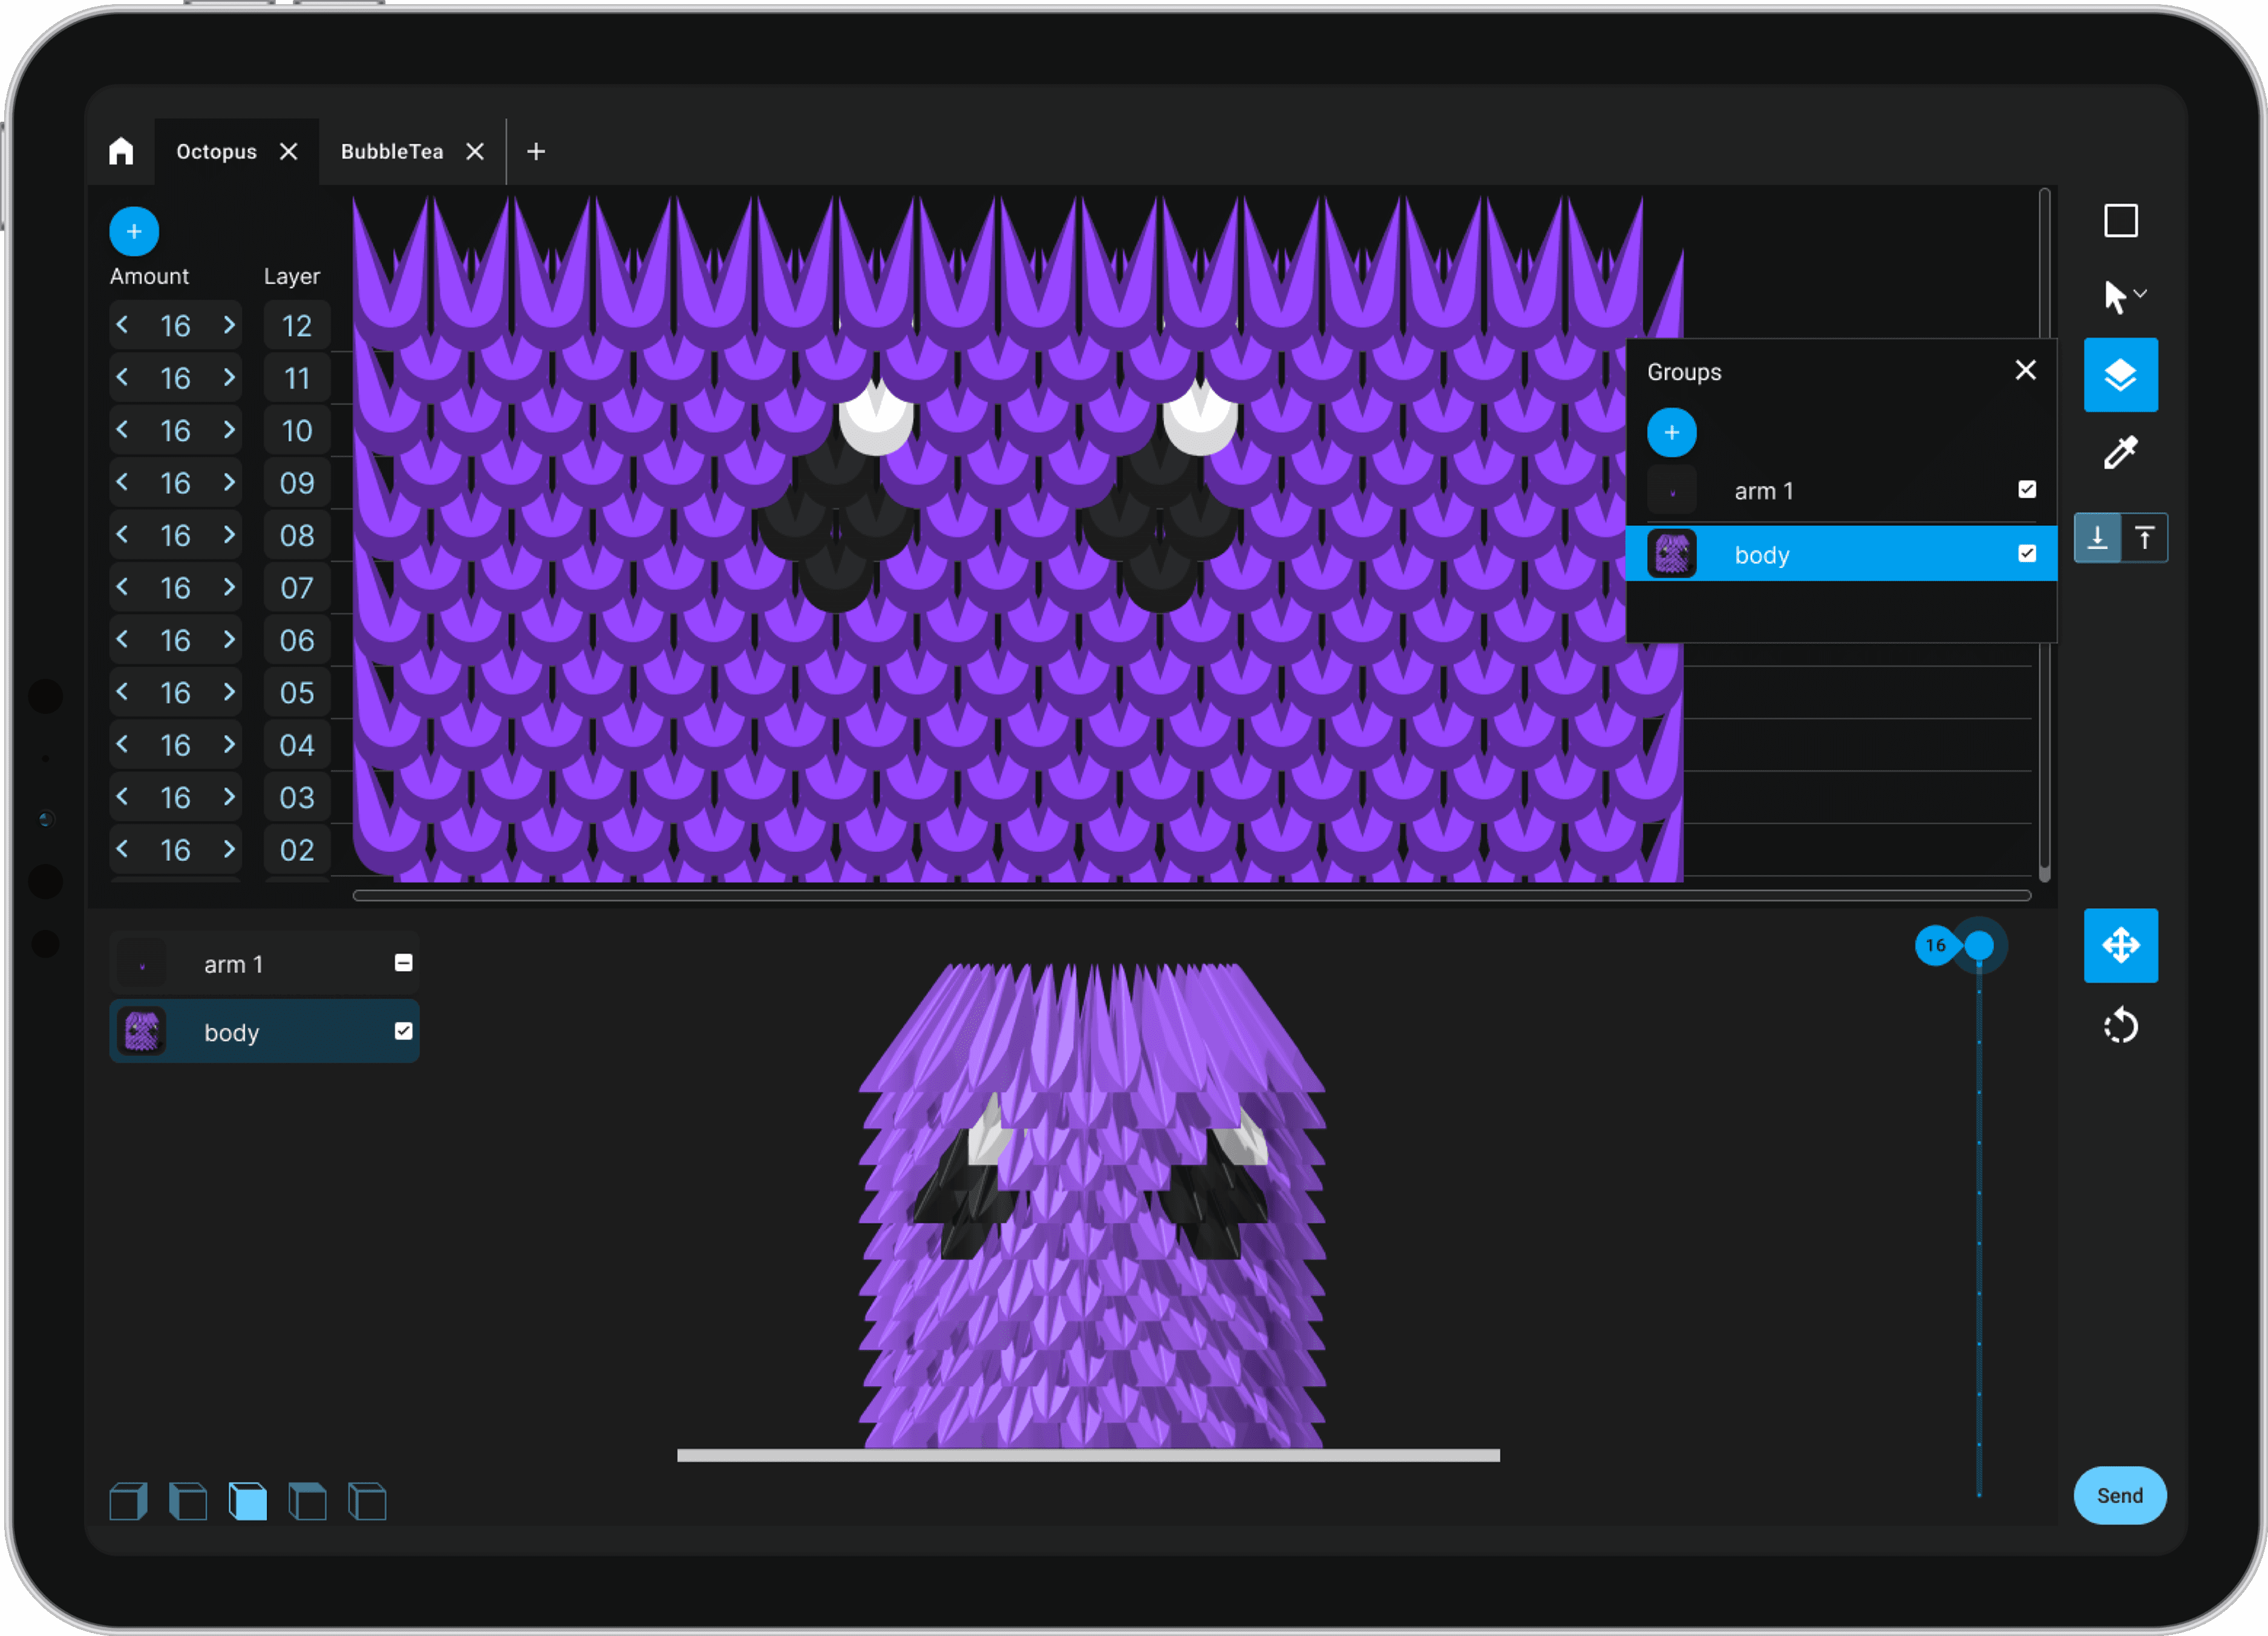The width and height of the screenshot is (2268, 1636).
Task: Add a new group in Groups panel
Action: coord(1671,433)
